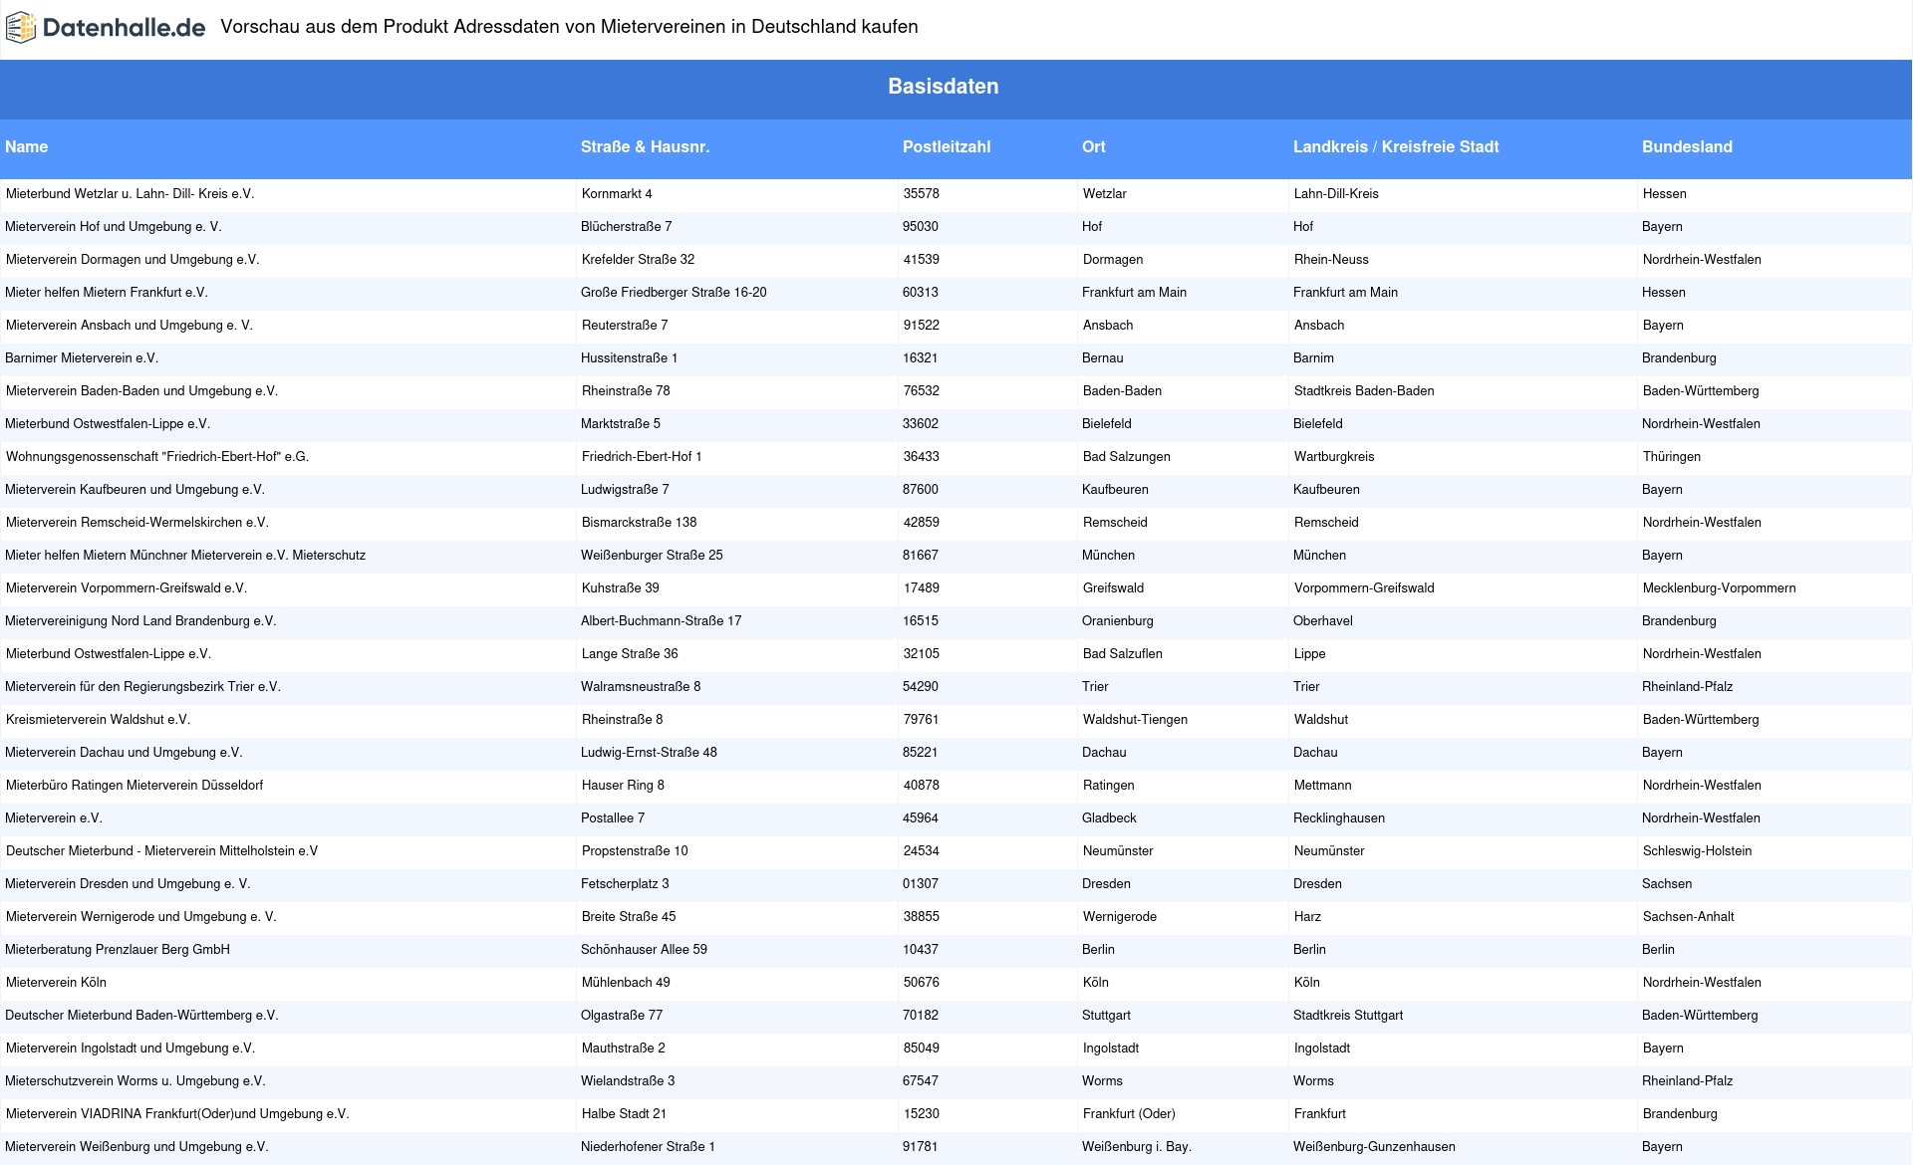Click the Name column header
Screen dimensions: 1913x1165
click(26, 146)
